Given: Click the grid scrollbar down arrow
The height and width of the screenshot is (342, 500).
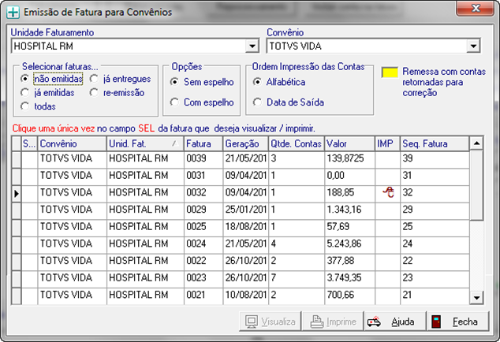Looking at the screenshot, I should [476, 298].
